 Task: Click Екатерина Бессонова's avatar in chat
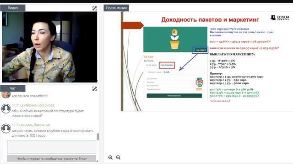click(x=6, y=109)
